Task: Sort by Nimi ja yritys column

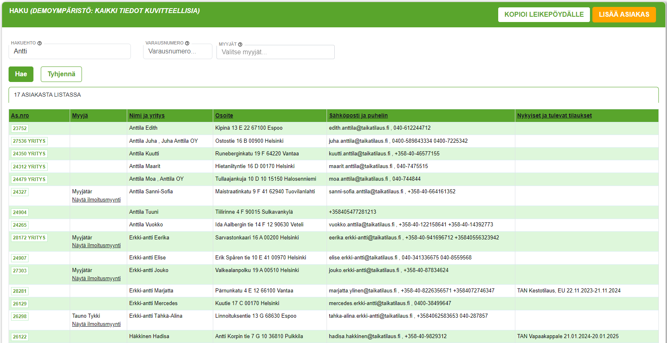Action: (147, 115)
